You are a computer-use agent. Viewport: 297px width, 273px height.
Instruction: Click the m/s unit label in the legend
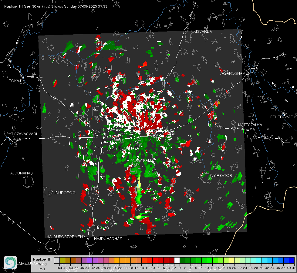42,269
